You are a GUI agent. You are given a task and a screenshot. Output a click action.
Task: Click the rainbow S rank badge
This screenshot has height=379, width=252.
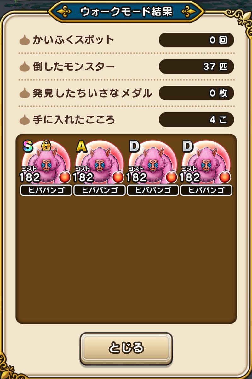[x=28, y=146]
